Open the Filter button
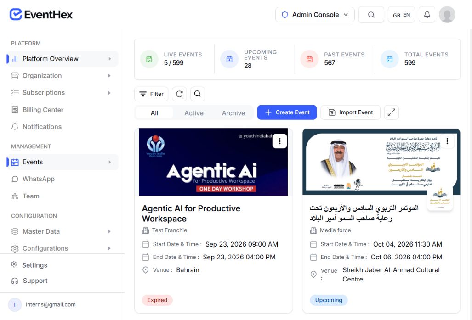This screenshot has height=320, width=472. point(151,94)
